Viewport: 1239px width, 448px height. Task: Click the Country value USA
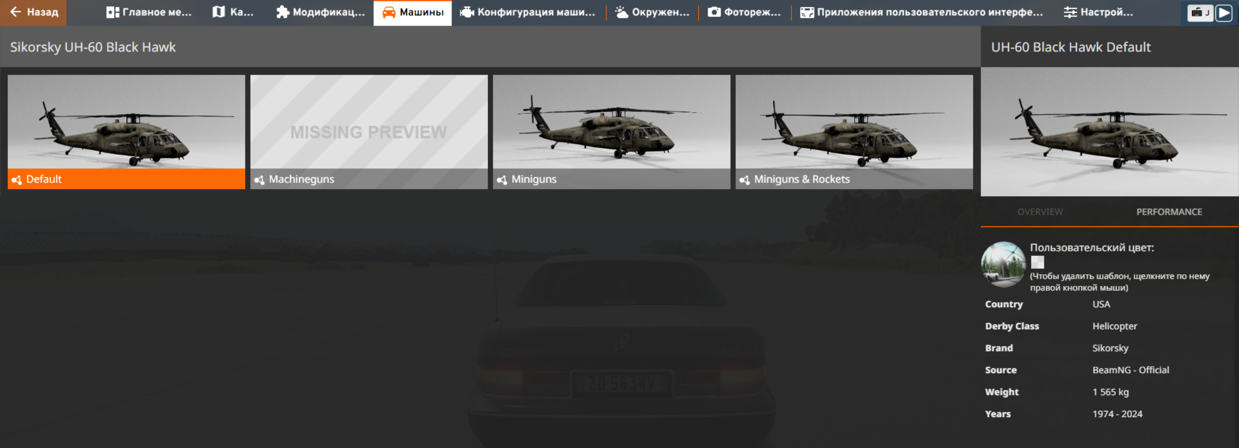pos(1101,304)
